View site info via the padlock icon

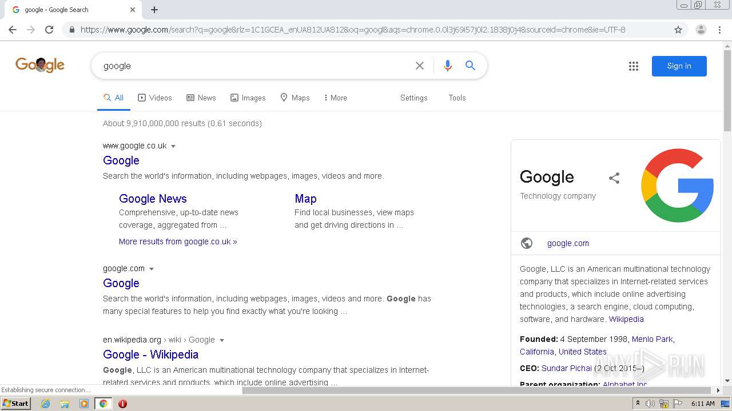pyautogui.click(x=71, y=30)
